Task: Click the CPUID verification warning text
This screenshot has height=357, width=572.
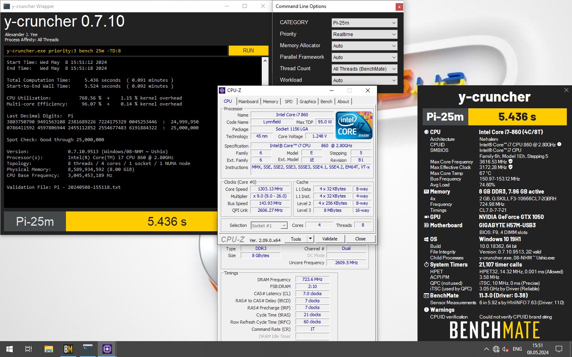Action: click(516, 317)
